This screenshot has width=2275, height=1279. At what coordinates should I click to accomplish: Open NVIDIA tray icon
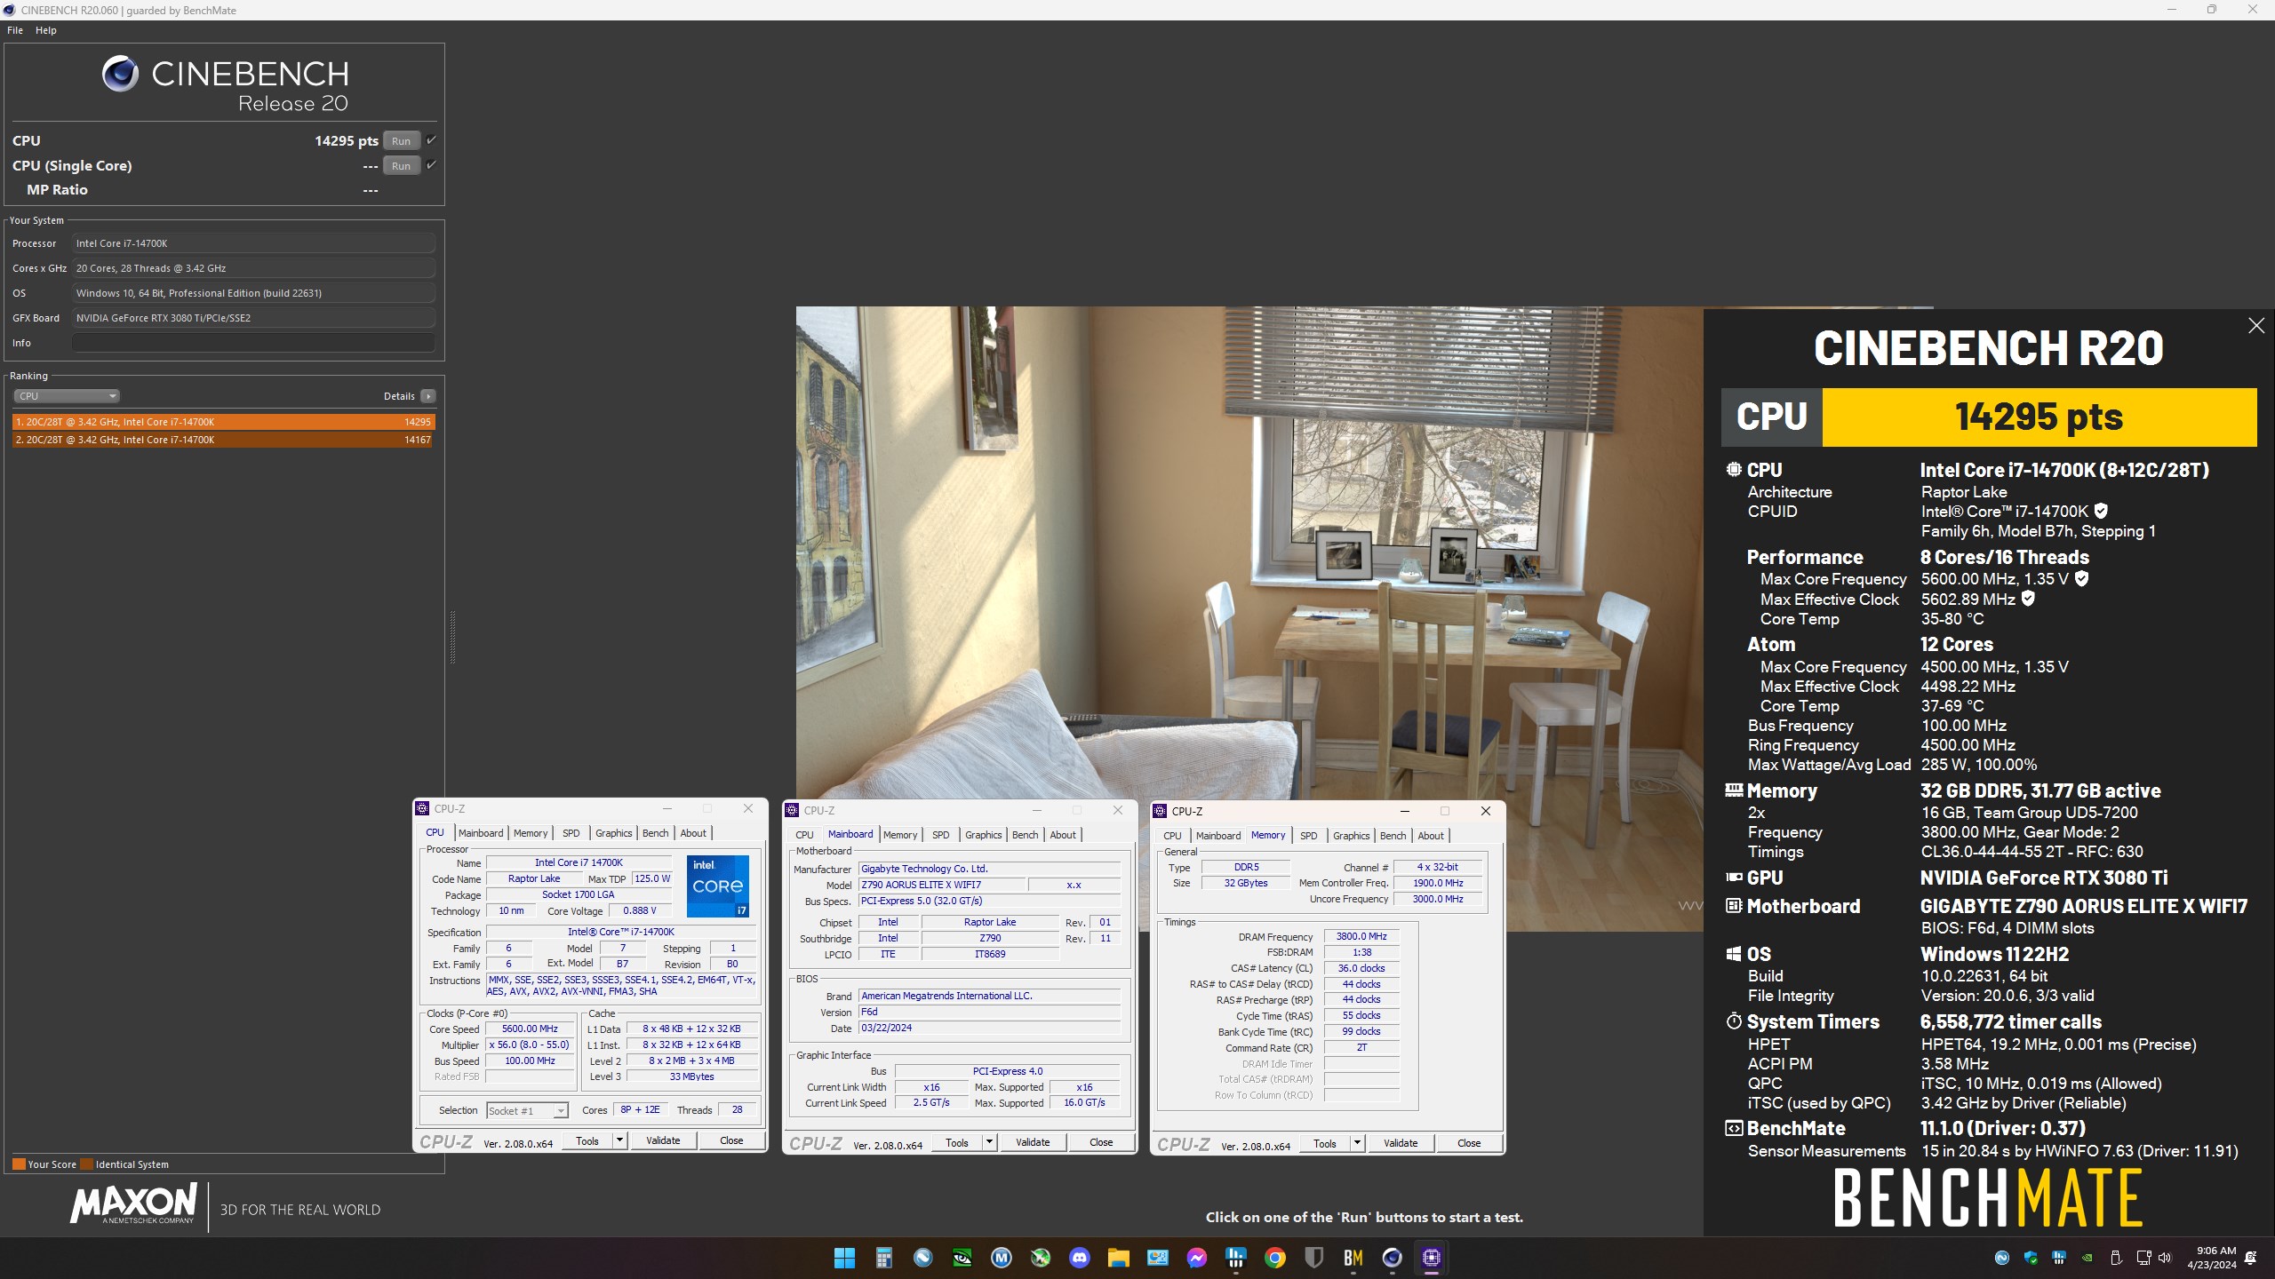point(2087,1258)
